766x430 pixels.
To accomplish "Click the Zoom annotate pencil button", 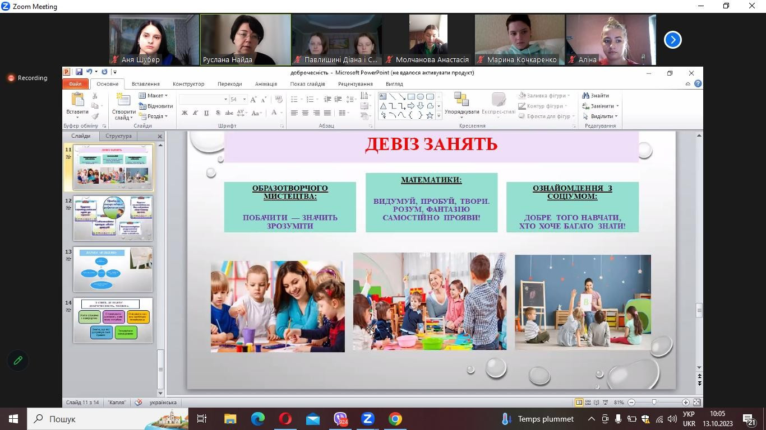I will click(18, 361).
